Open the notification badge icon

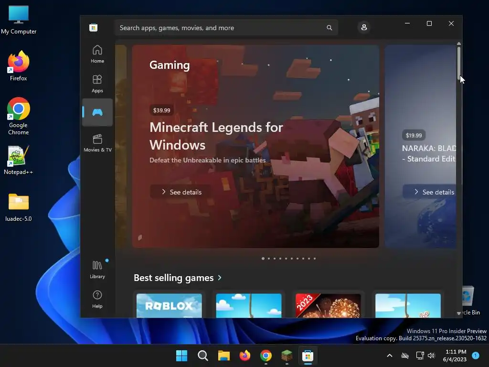(x=476, y=356)
